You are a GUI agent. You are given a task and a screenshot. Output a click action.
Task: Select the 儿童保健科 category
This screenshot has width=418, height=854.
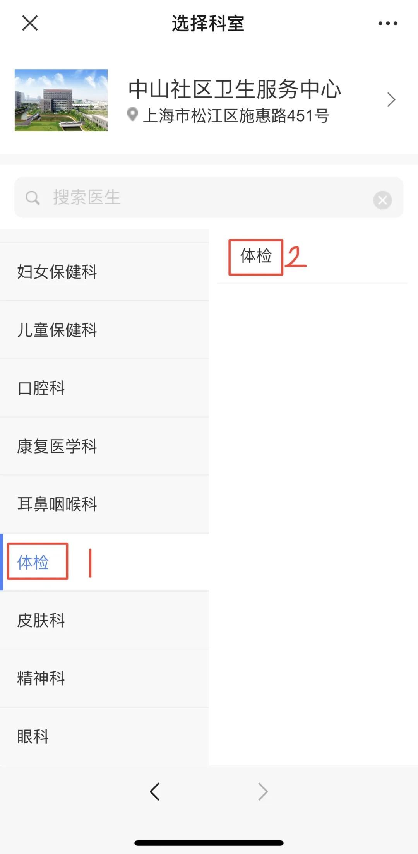57,330
